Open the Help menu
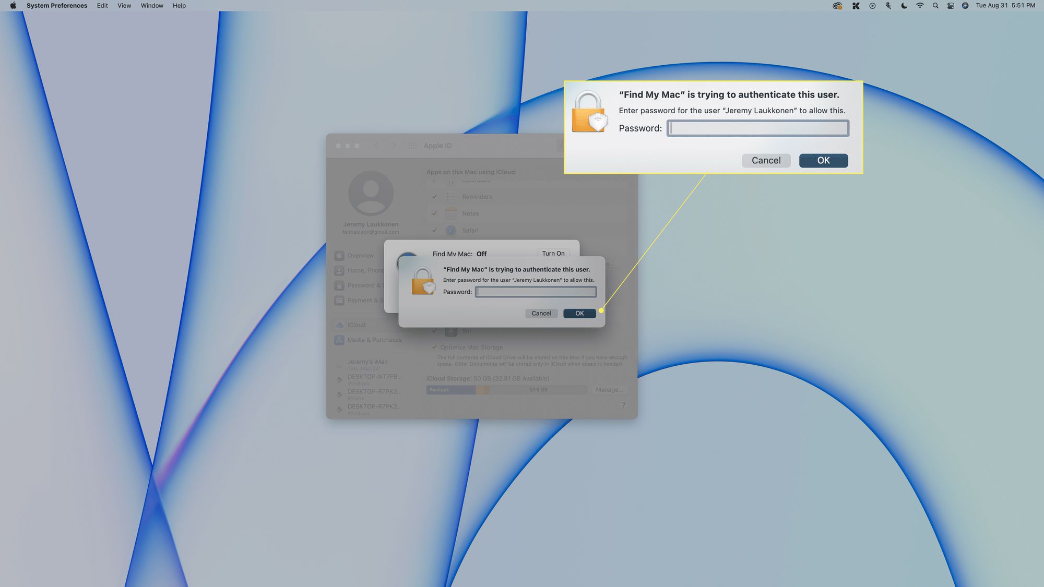Image resolution: width=1044 pixels, height=587 pixels. pyautogui.click(x=179, y=6)
